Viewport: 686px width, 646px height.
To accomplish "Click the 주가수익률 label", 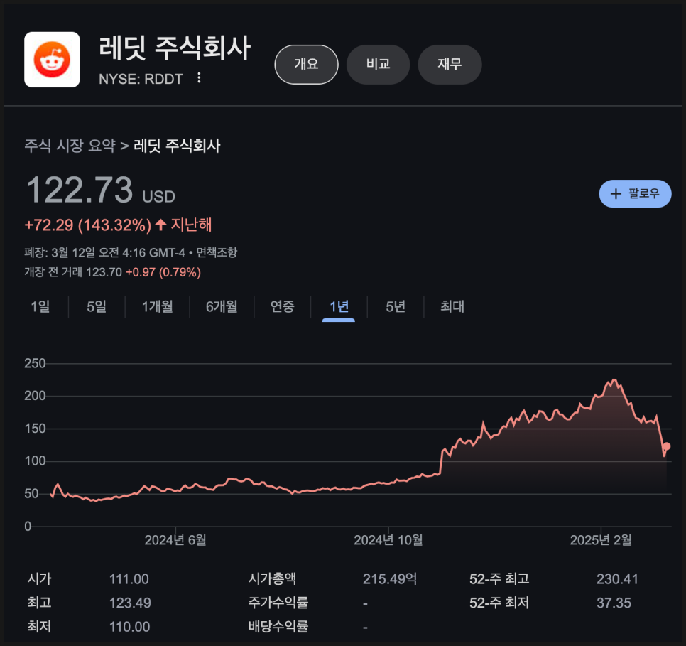I will point(278,603).
